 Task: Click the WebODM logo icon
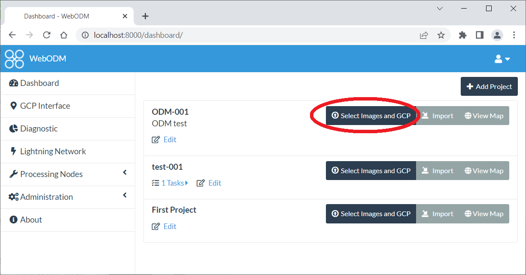(14, 59)
